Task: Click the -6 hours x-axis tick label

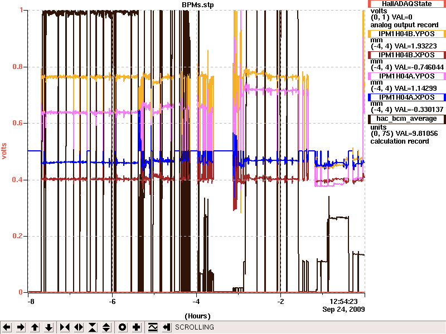Action: tap(113, 302)
